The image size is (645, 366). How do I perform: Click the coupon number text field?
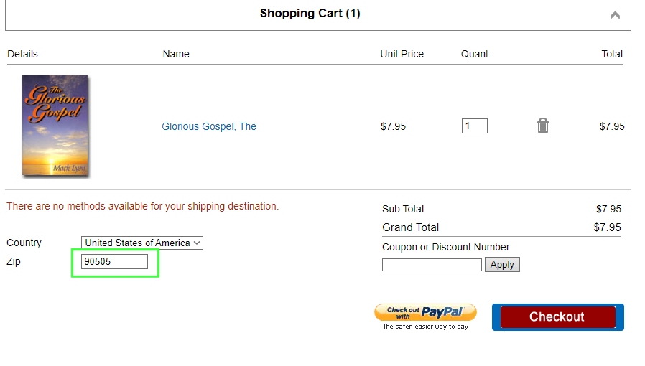point(432,265)
